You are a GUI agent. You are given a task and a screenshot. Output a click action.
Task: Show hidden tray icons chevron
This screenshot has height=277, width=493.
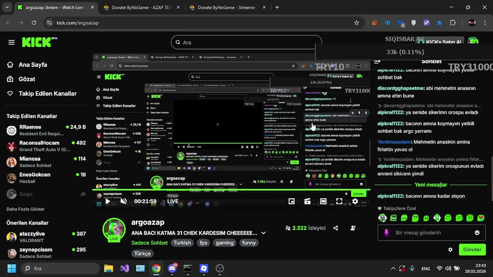coord(393,269)
